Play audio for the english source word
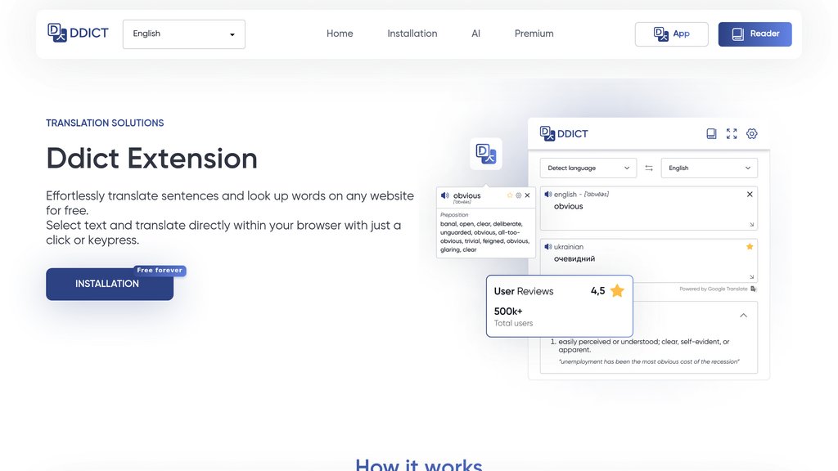Image resolution: width=838 pixels, height=471 pixels. click(547, 195)
